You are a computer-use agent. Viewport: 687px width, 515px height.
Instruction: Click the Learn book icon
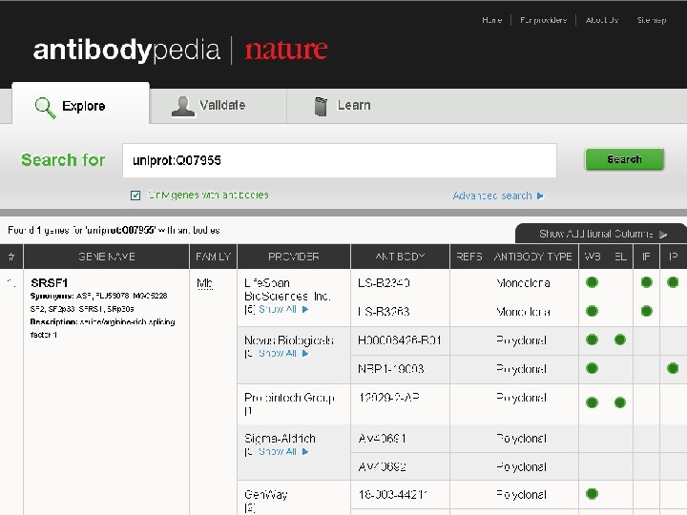click(321, 107)
